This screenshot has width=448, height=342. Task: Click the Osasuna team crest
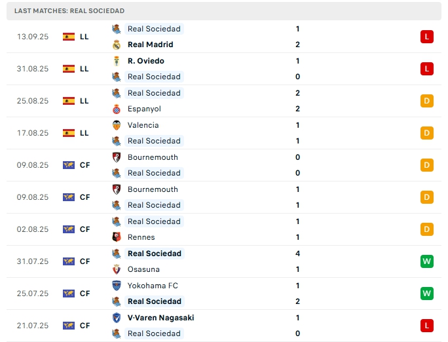(x=116, y=269)
